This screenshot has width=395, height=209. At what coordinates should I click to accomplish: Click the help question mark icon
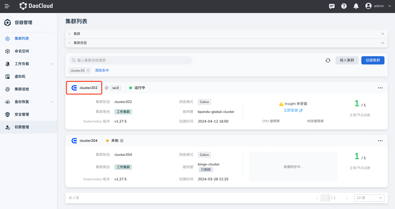pos(344,6)
